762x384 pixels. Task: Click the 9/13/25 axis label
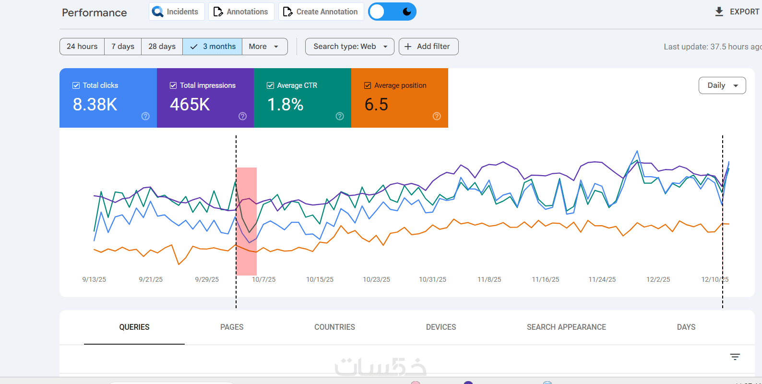click(x=94, y=279)
